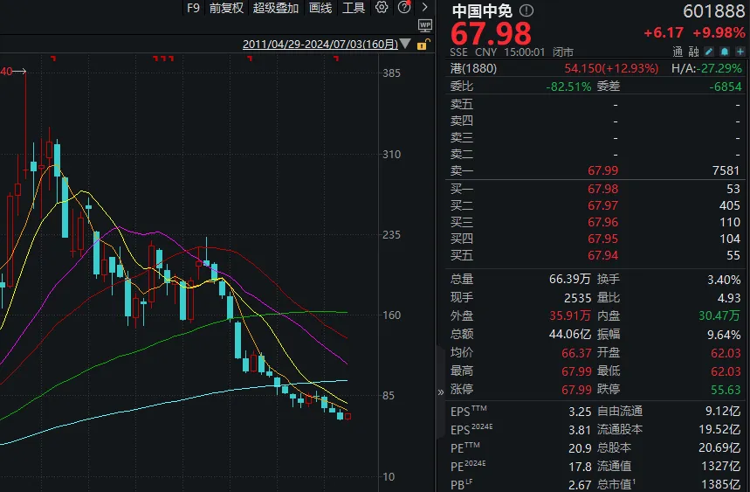
Task: Click the 融 margin tag
Action: click(x=693, y=52)
